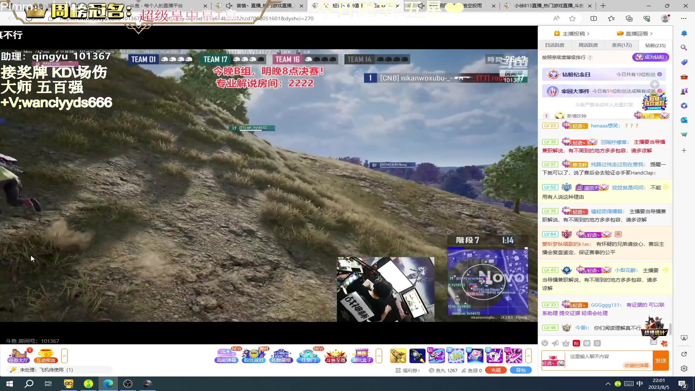Open the 互动预言 prediction icon

[46, 356]
